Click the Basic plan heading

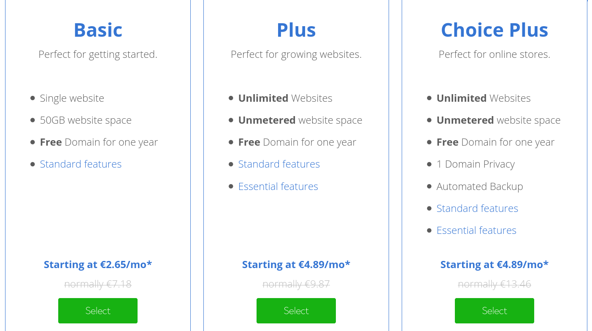98,30
